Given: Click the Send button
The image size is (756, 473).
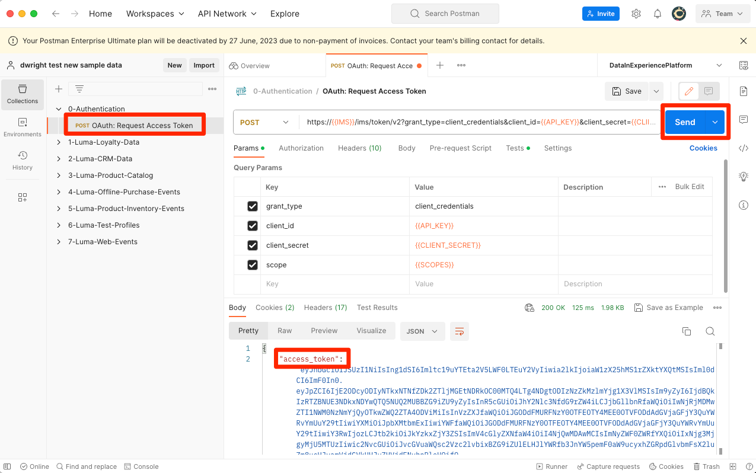Looking at the screenshot, I should pyautogui.click(x=685, y=122).
